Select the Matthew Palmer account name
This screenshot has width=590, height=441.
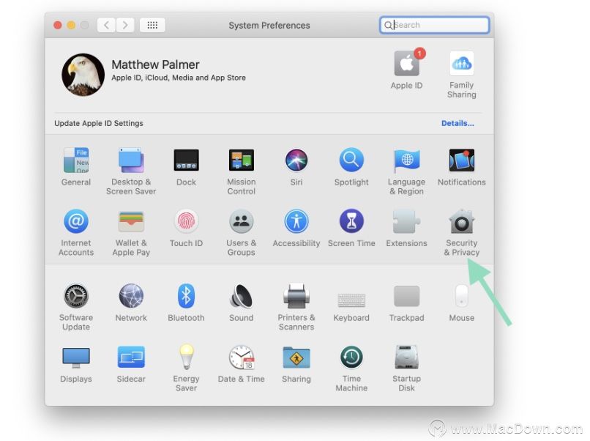(155, 64)
